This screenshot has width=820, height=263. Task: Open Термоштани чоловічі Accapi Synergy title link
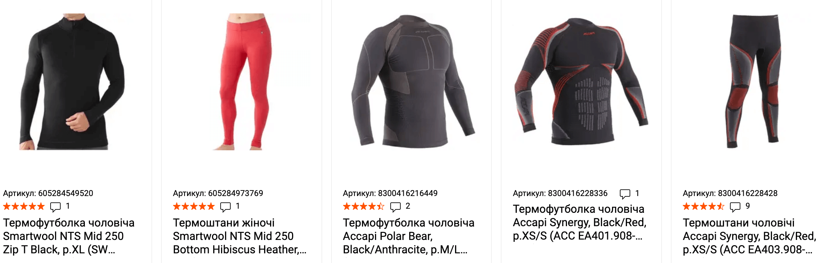pyautogui.click(x=749, y=236)
